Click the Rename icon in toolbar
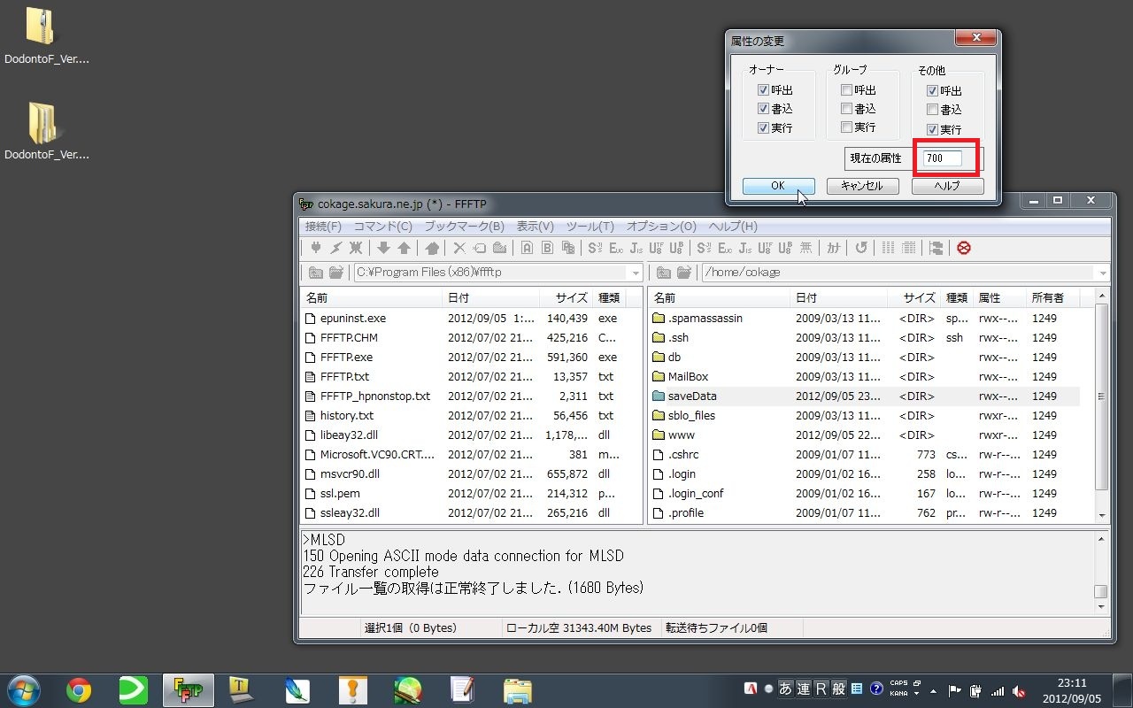This screenshot has width=1133, height=708. (x=480, y=248)
